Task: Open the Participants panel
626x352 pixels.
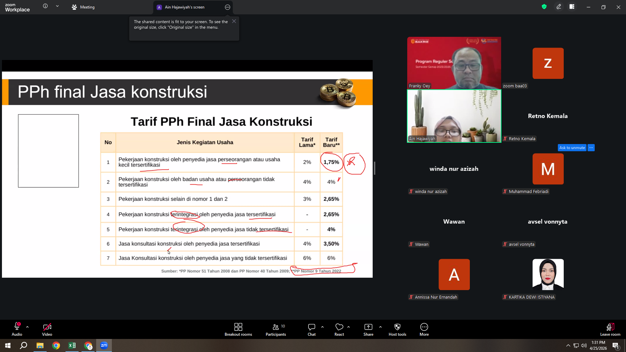Action: 276,329
